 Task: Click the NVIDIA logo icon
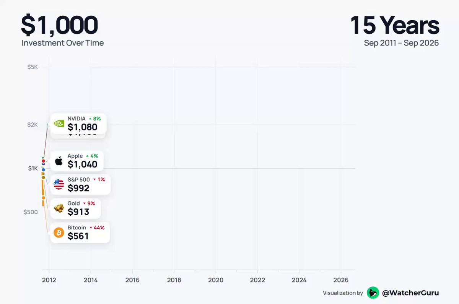pyautogui.click(x=59, y=123)
